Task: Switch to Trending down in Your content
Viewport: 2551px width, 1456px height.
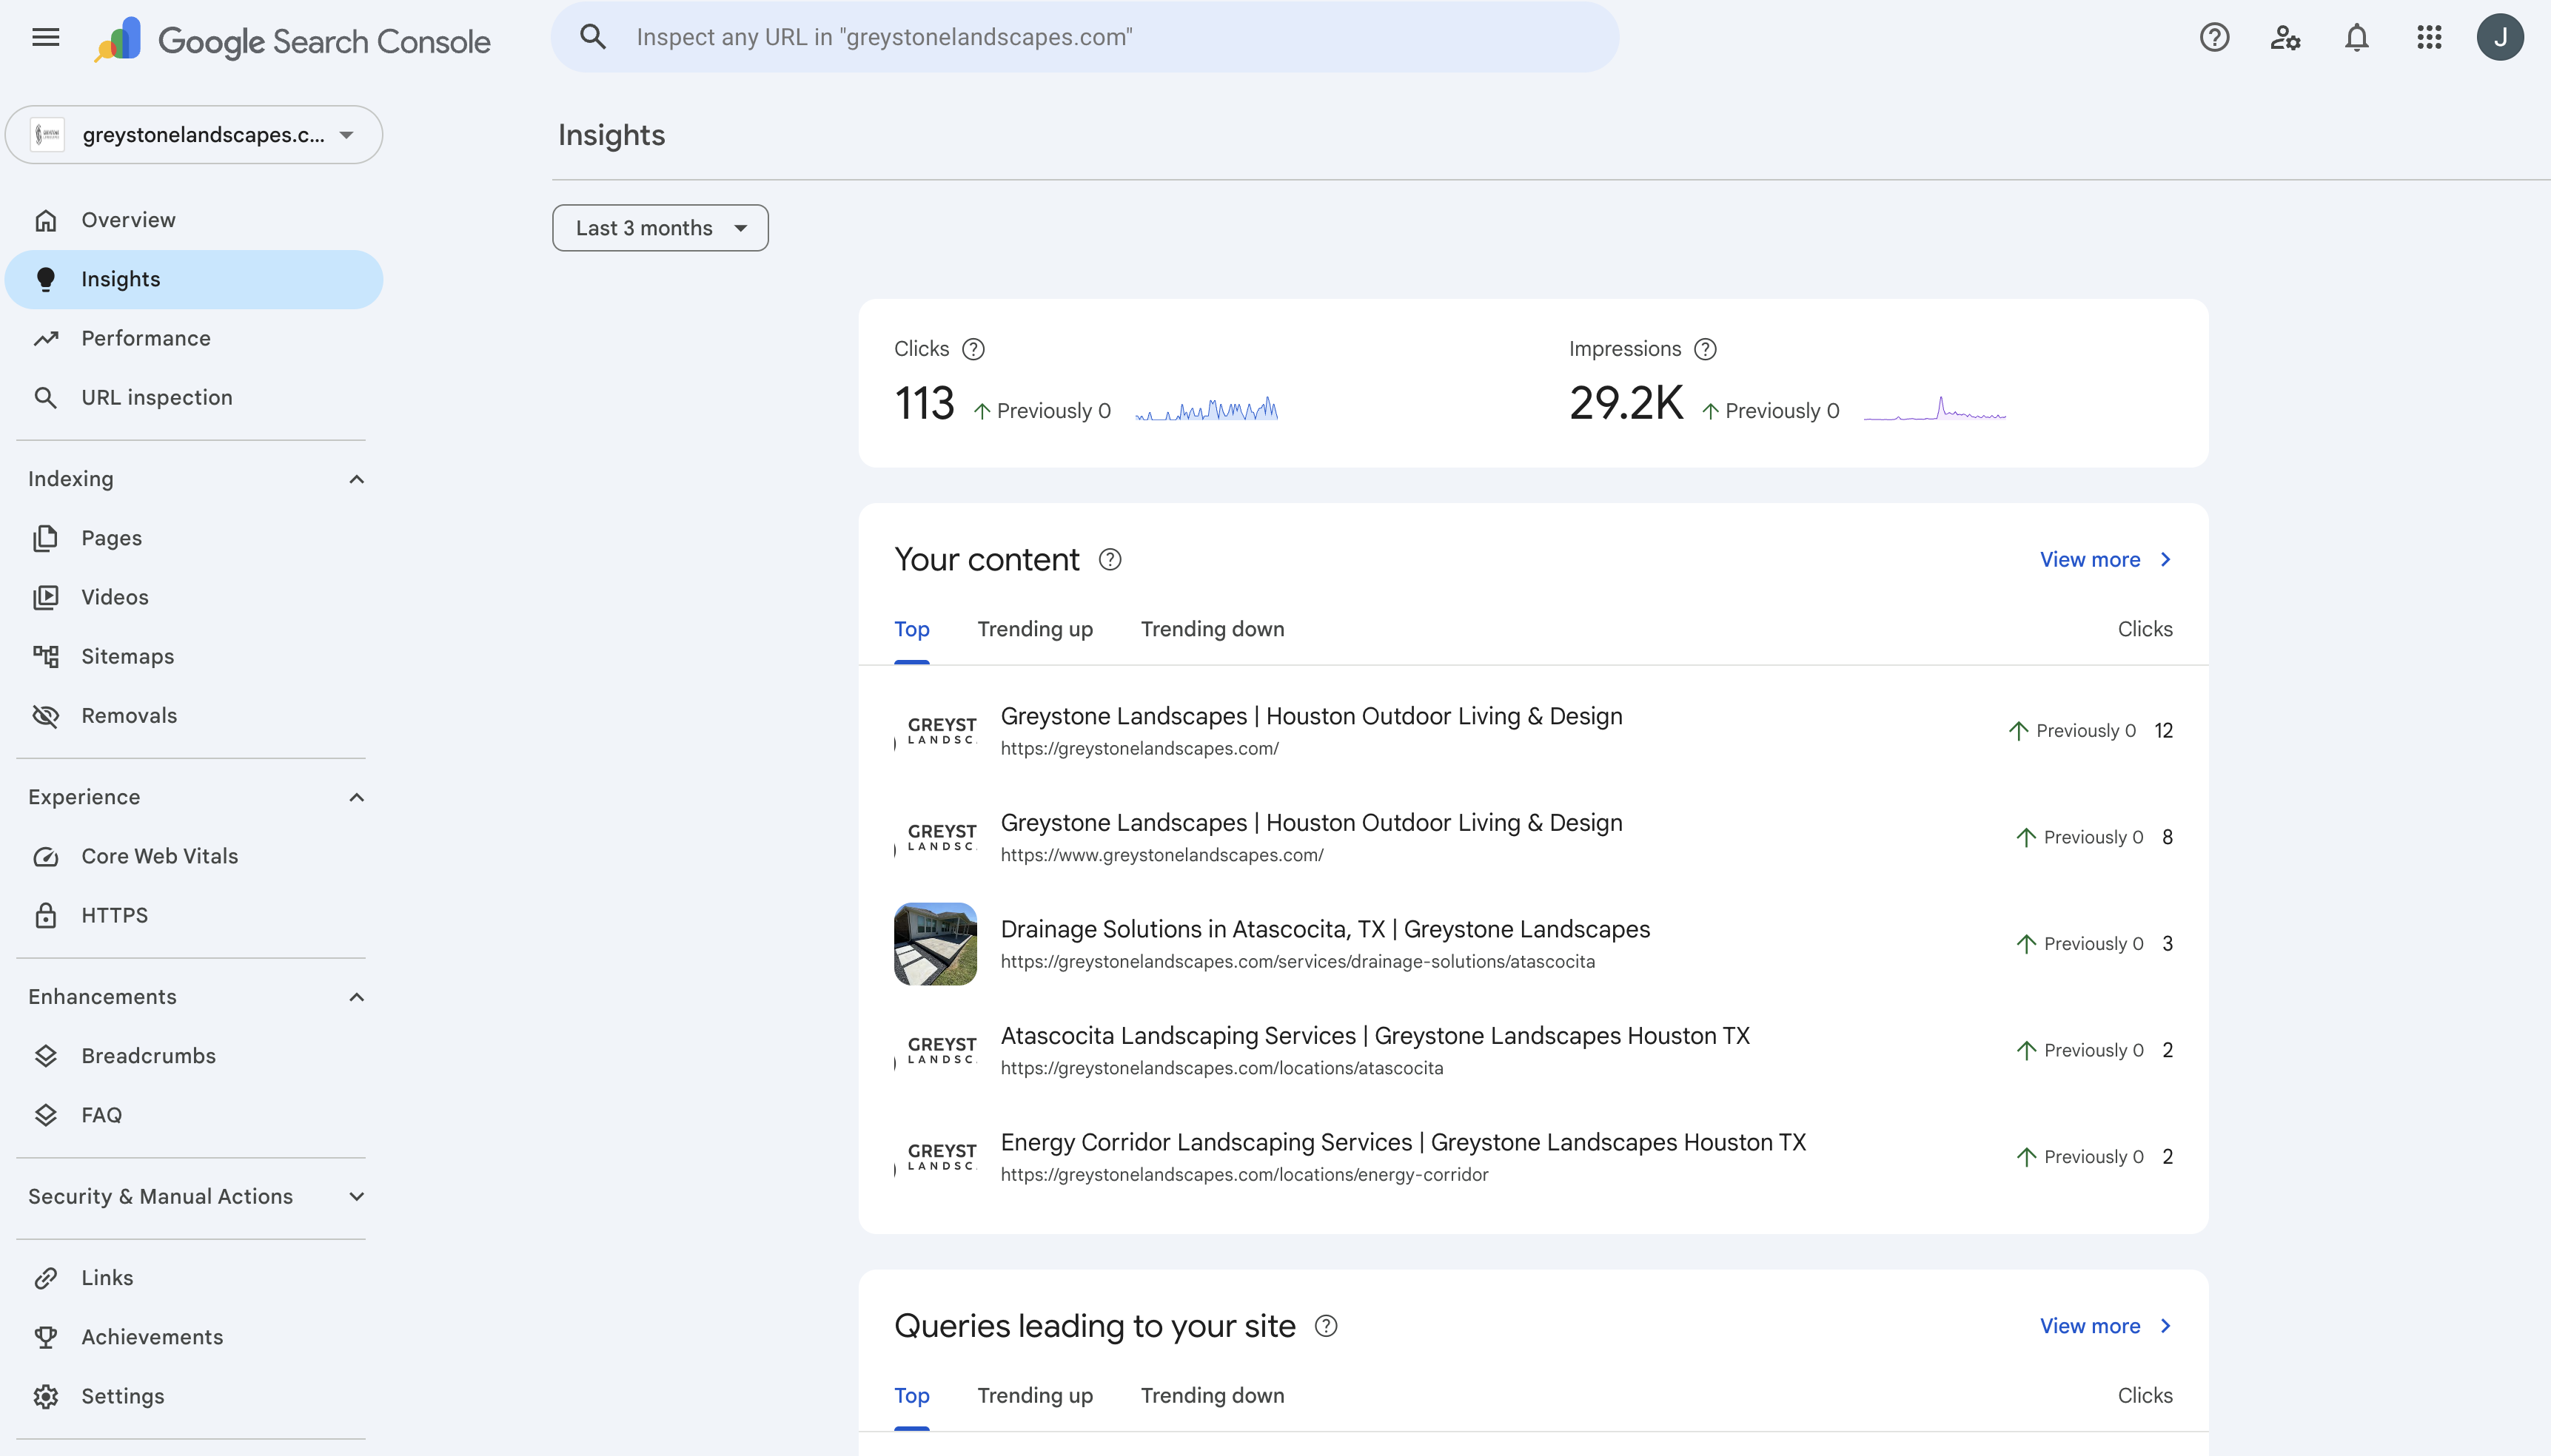Action: [1213, 629]
